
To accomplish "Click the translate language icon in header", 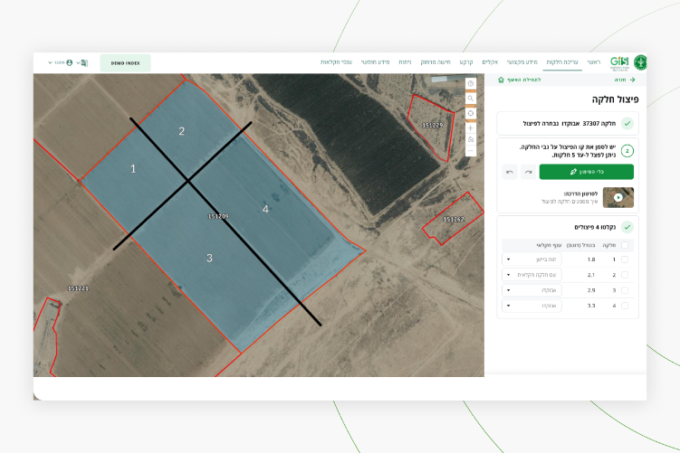I will tap(84, 62).
